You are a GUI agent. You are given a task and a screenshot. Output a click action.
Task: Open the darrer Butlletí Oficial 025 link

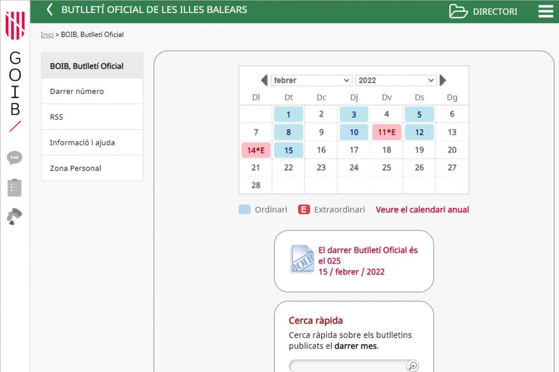coord(368,261)
